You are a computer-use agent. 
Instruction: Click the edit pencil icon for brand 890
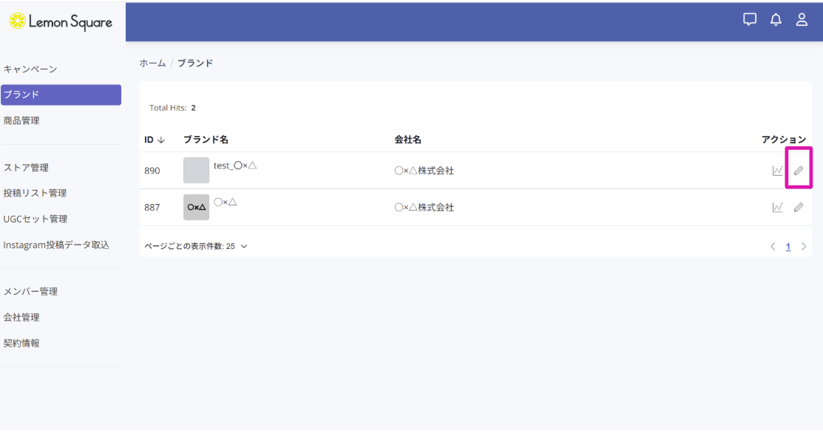pyautogui.click(x=799, y=171)
